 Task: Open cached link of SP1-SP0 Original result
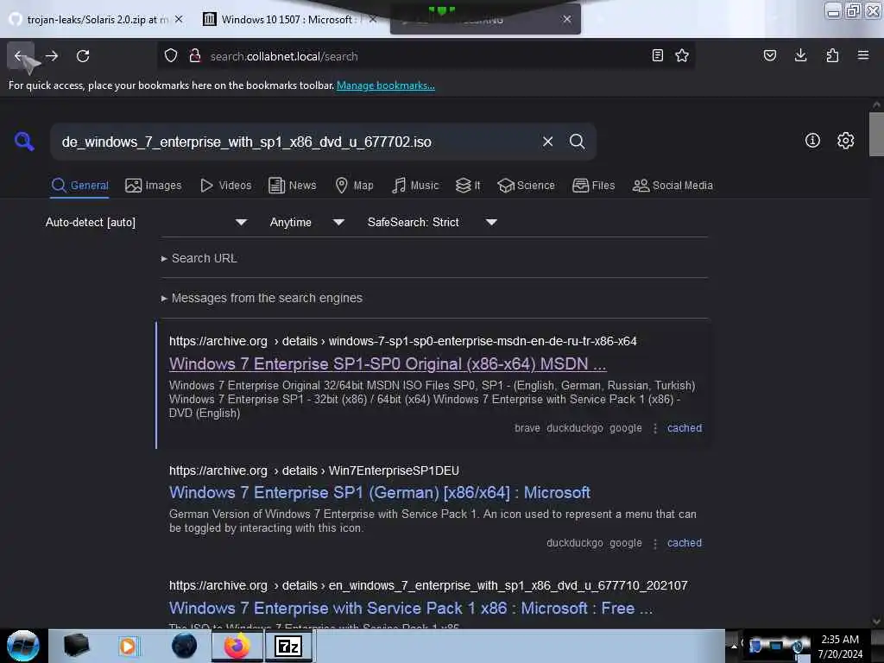click(685, 428)
